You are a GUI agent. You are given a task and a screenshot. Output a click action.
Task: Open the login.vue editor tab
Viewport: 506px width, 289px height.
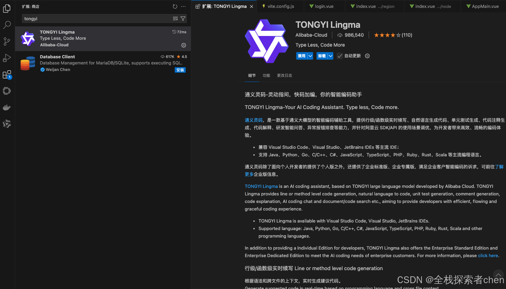click(x=324, y=6)
